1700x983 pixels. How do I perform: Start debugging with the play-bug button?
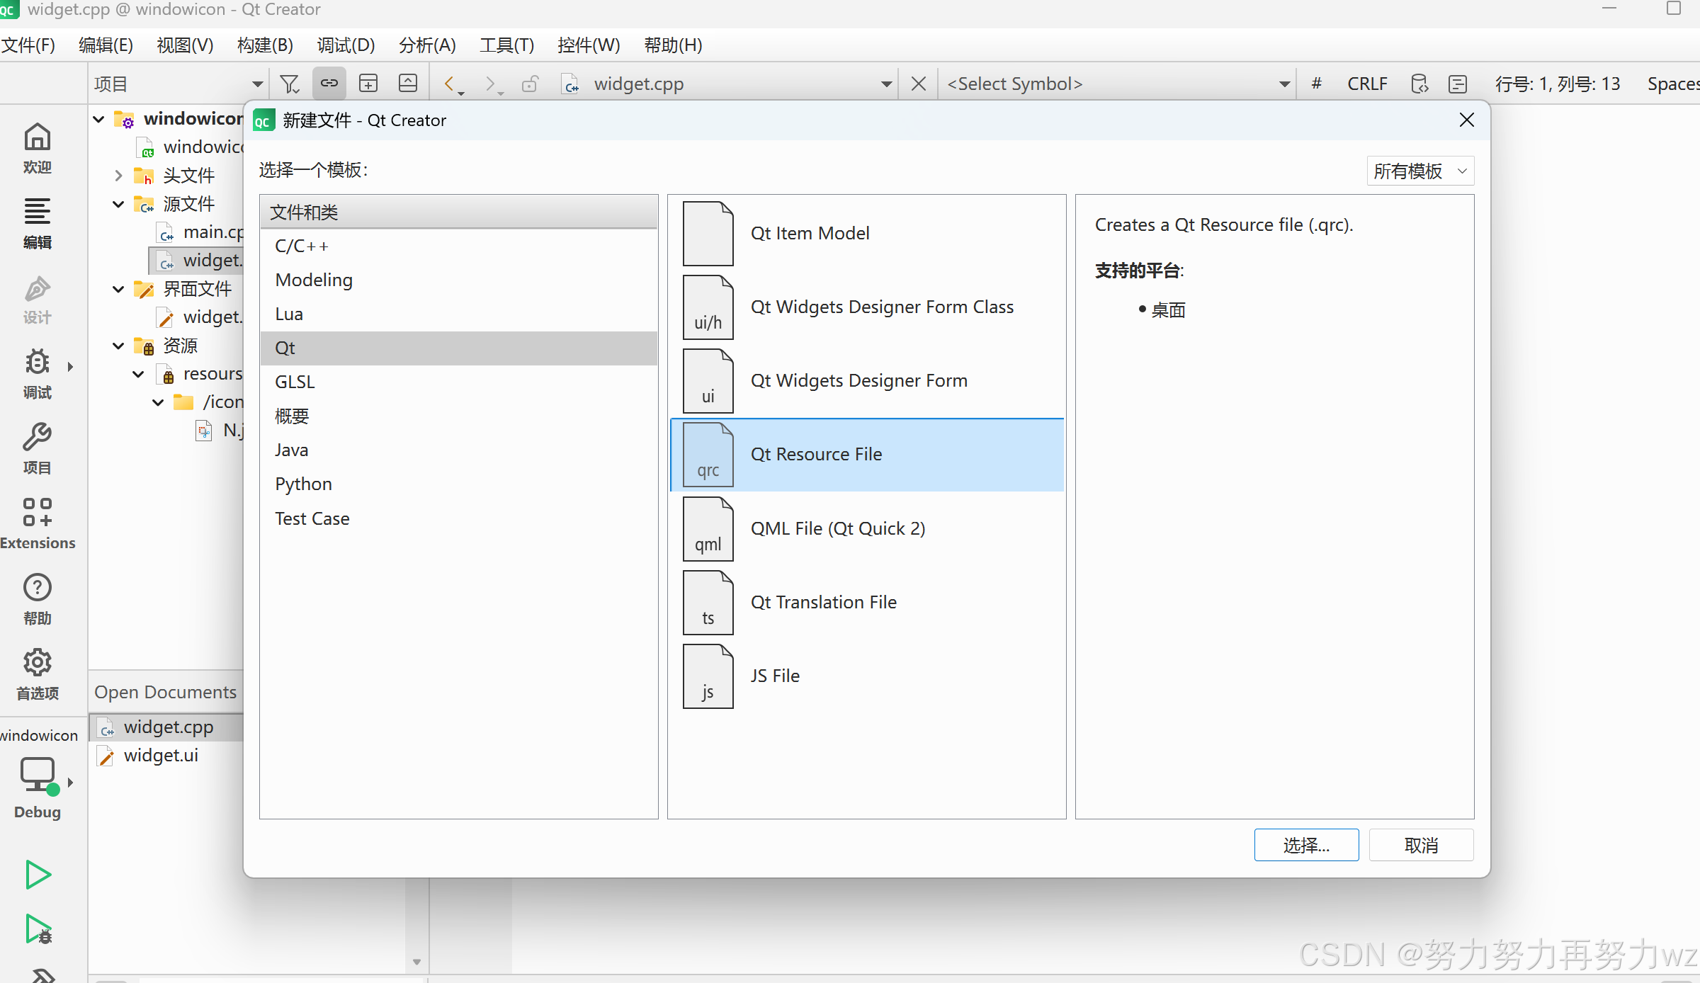click(x=38, y=928)
